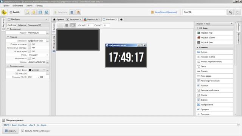Choose the 'Текст' label component

click(214, 66)
